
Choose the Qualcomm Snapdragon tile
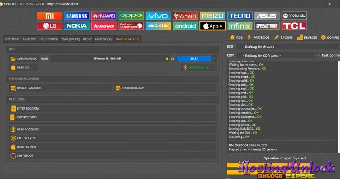[131, 26]
